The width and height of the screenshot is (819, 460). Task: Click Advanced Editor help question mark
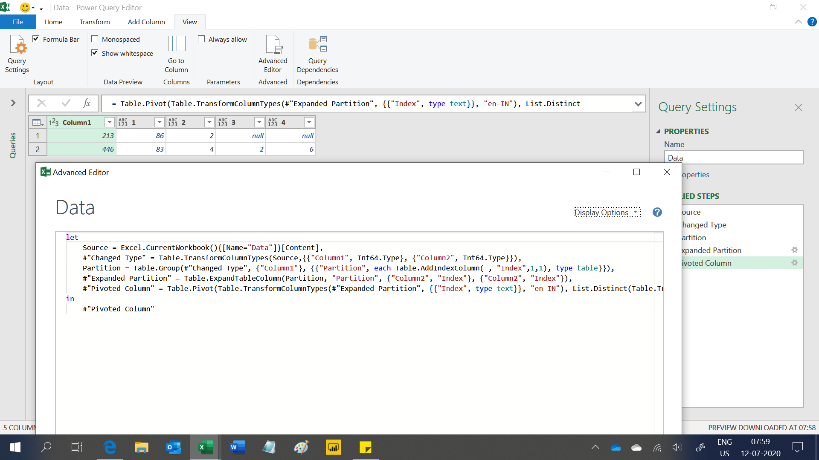click(x=657, y=212)
